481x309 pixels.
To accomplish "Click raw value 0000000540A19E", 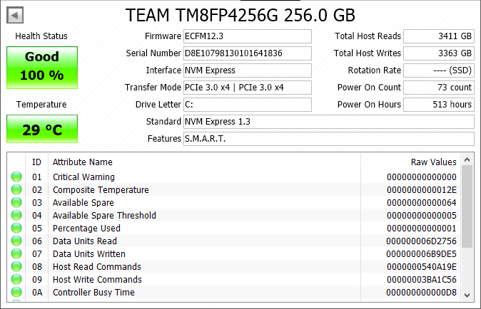I will (422, 267).
